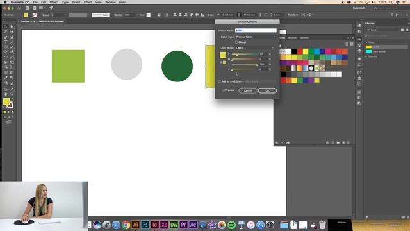This screenshot has width=410, height=231.
Task: Expand the Graphics section in Libraries
Action: pos(366,56)
